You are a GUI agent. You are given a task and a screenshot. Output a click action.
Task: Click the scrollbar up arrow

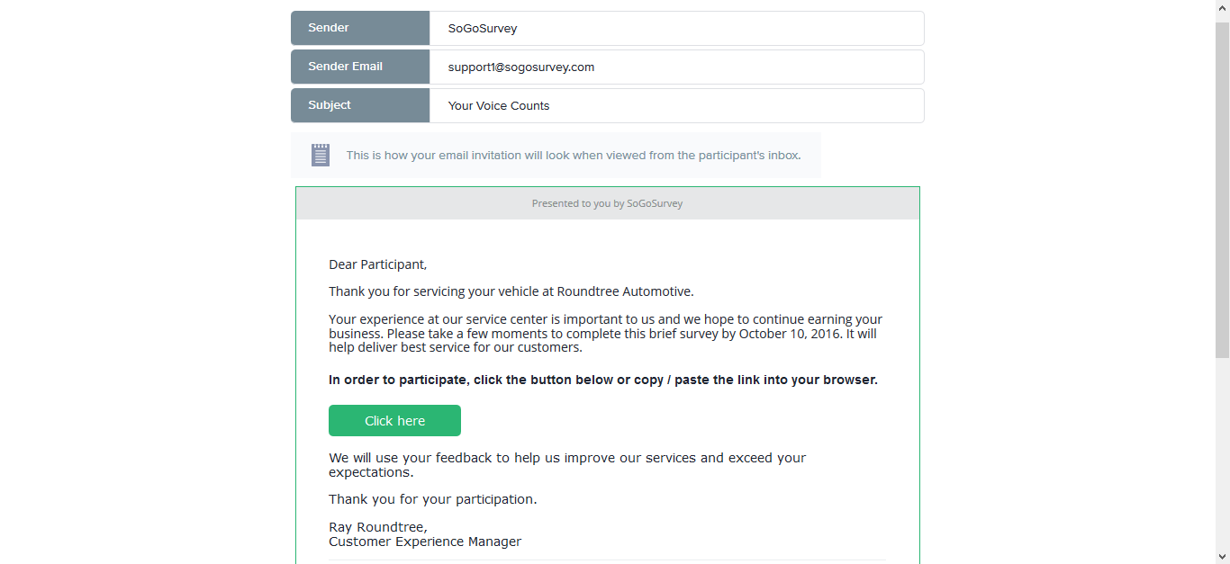[x=1222, y=7]
